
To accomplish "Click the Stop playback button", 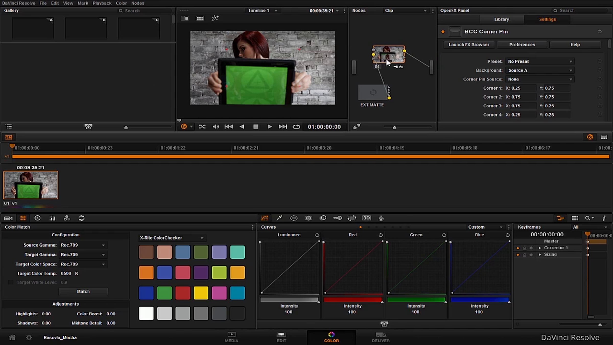I will [x=256, y=127].
